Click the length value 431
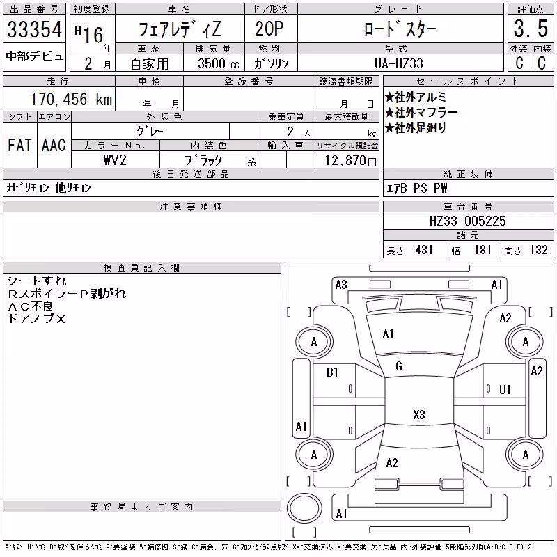 pyautogui.click(x=424, y=250)
